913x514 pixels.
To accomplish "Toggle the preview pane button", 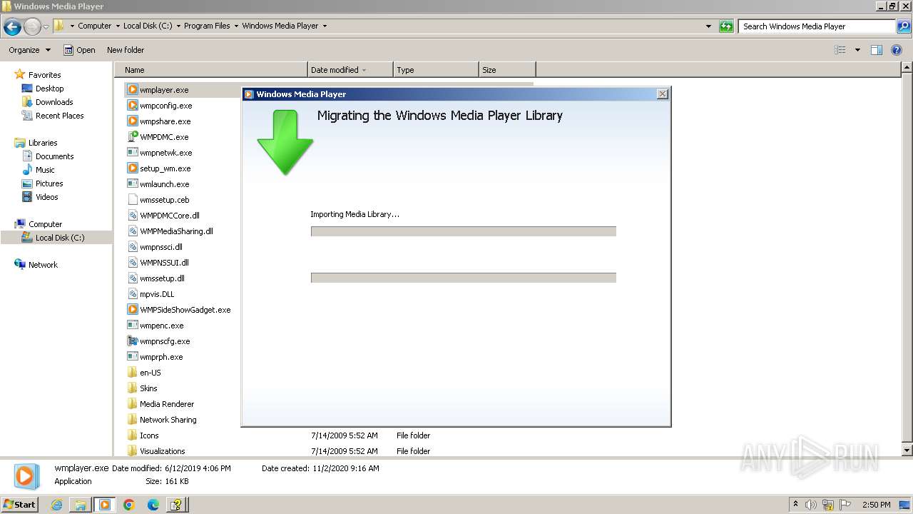I will click(877, 50).
